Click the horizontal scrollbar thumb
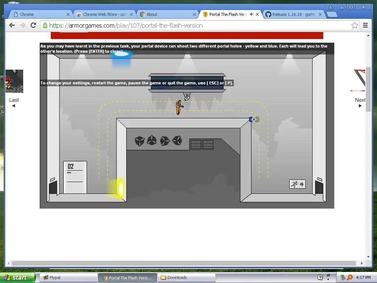Viewport: 377px width, 283px height. [x=184, y=263]
